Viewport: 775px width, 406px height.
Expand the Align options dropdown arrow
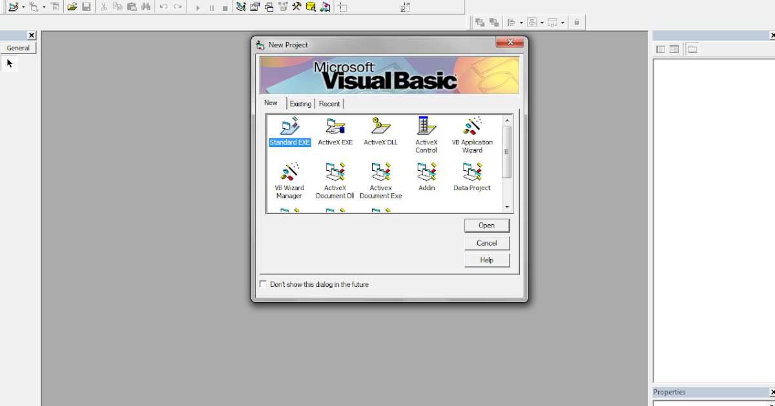(521, 22)
